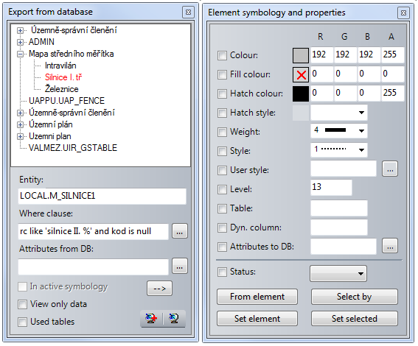
Task: Click the arrow button beside In active symbology
Action: tap(159, 289)
